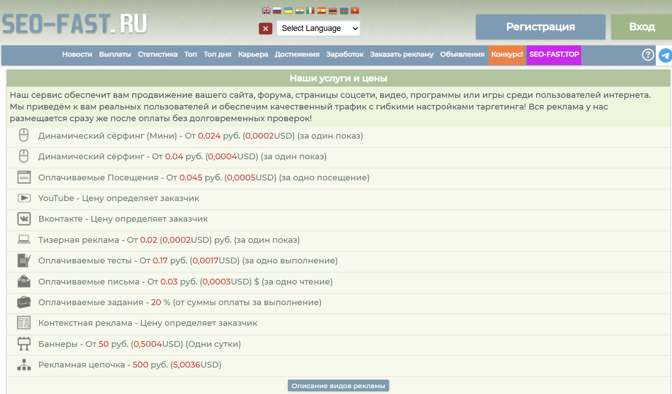Open the Достижения menu item
The width and height of the screenshot is (672, 394).
(297, 54)
